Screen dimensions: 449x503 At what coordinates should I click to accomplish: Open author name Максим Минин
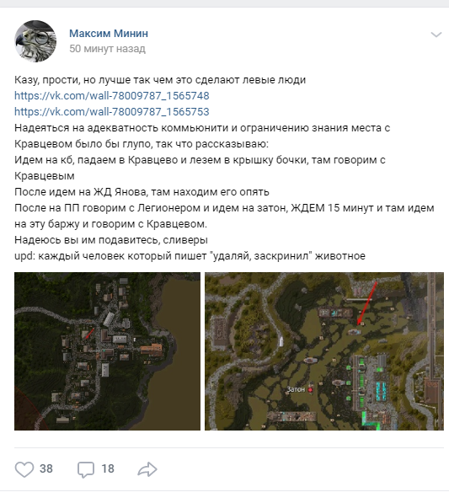(109, 34)
